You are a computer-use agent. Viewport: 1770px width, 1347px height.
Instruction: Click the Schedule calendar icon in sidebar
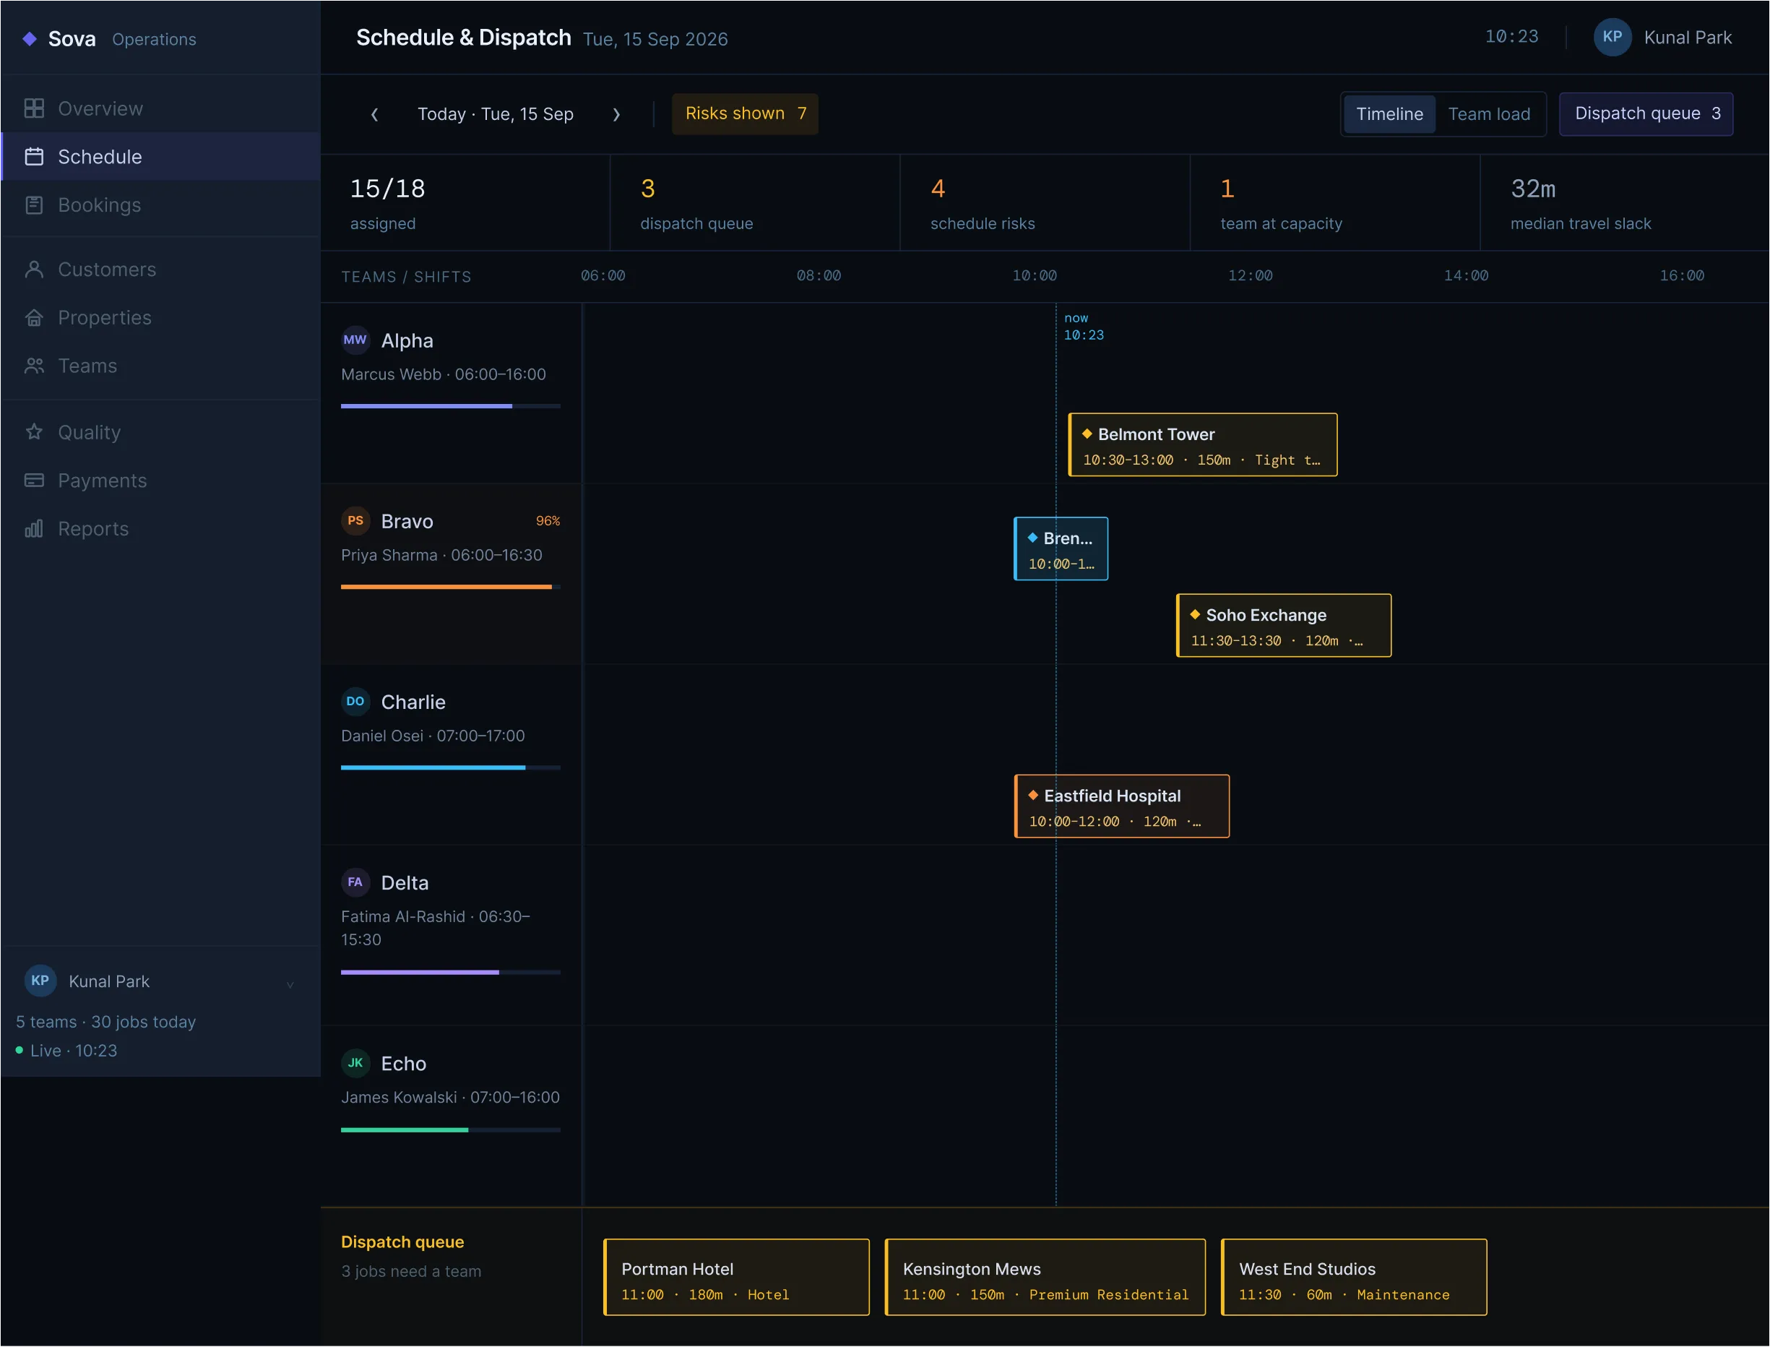34,156
